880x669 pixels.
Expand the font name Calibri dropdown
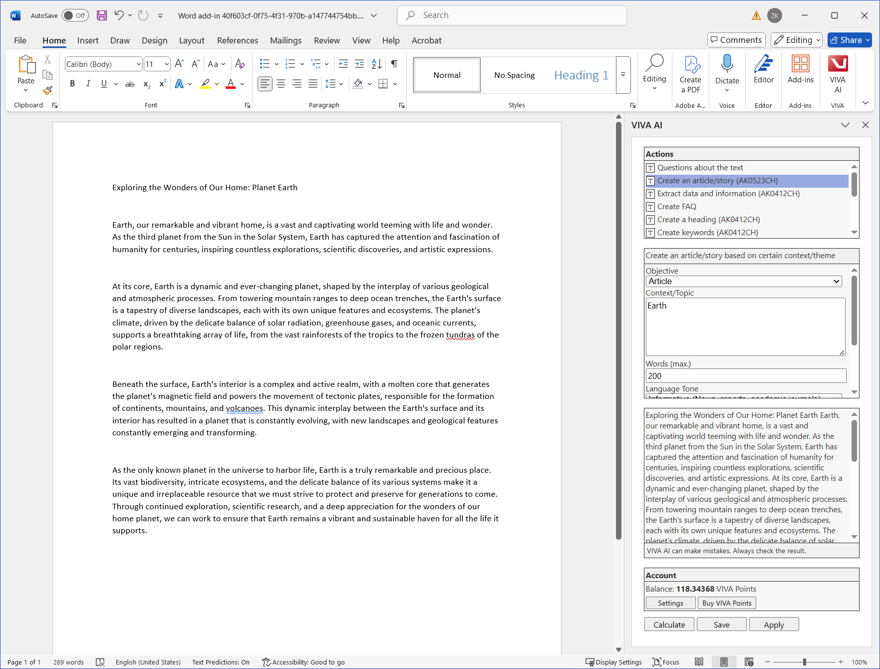pyautogui.click(x=138, y=64)
